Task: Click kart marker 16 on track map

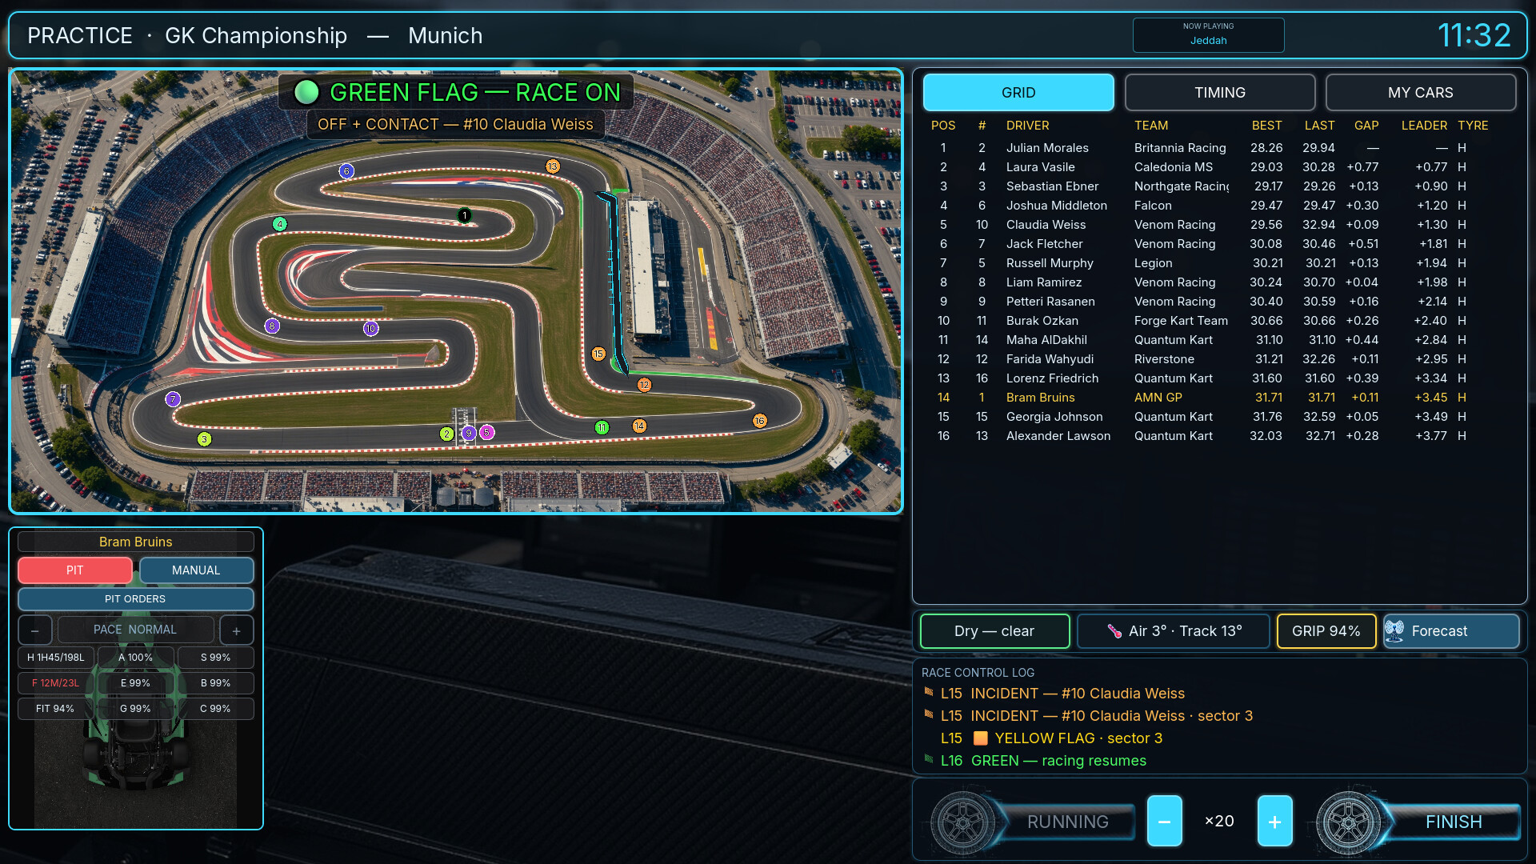Action: (x=759, y=421)
